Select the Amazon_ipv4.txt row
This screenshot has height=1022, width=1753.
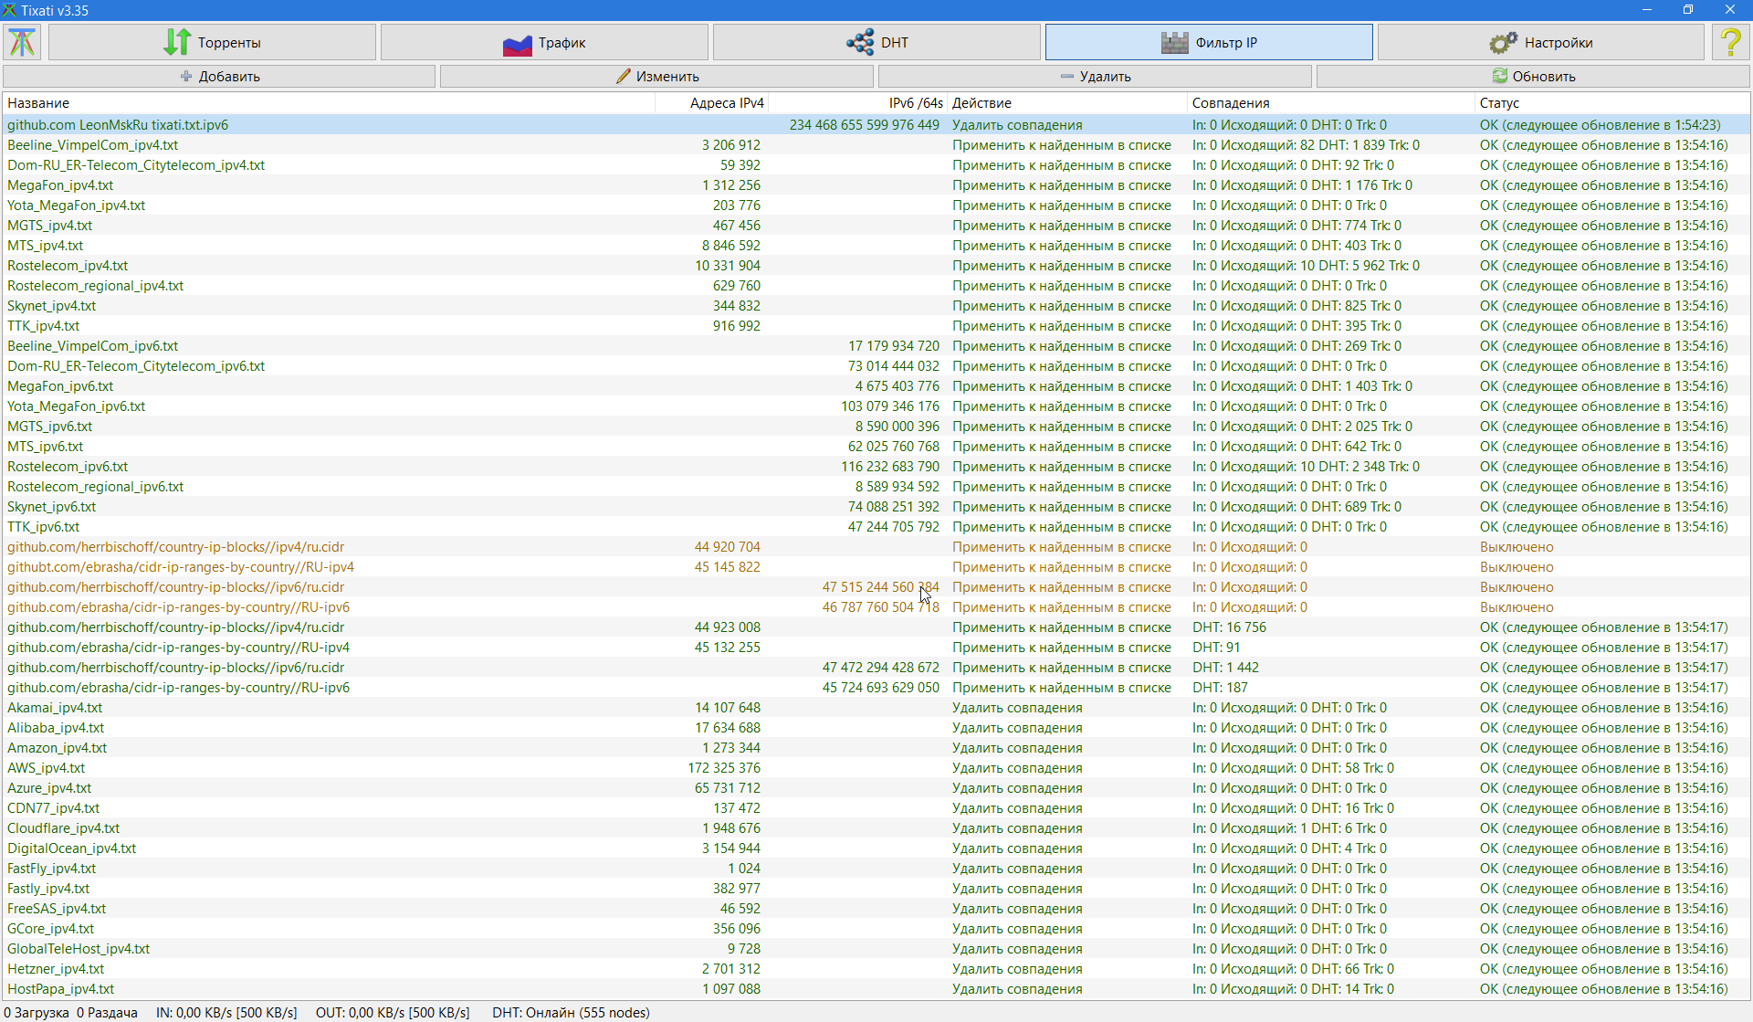(x=876, y=748)
